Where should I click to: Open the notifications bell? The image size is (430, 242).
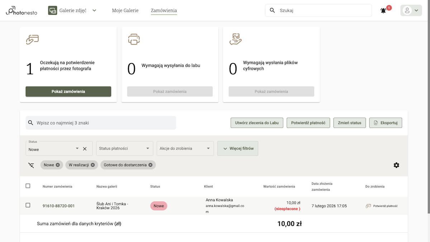pos(383,11)
